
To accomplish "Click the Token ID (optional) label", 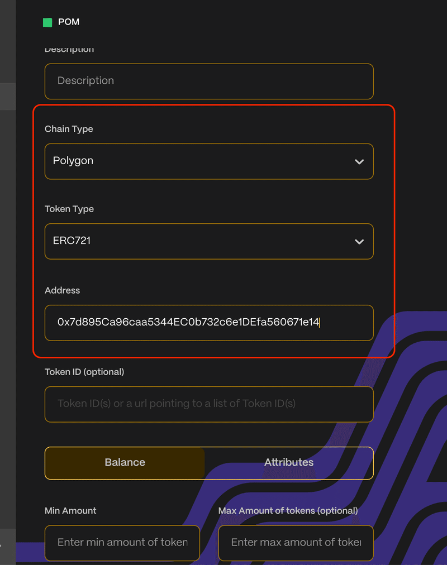I will coord(84,372).
